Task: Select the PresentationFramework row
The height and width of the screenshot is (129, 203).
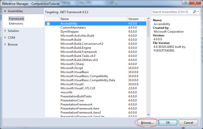Action: pos(96,104)
